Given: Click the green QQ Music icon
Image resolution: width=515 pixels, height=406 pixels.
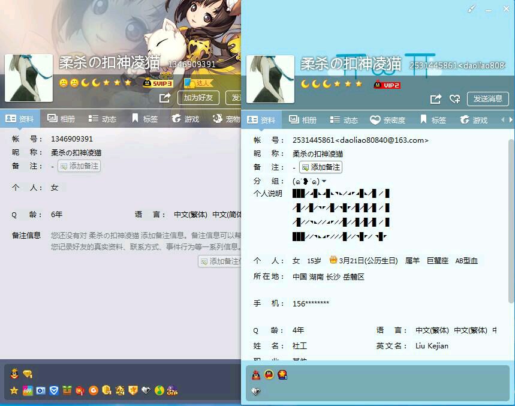Looking at the screenshot, I should point(159,390).
